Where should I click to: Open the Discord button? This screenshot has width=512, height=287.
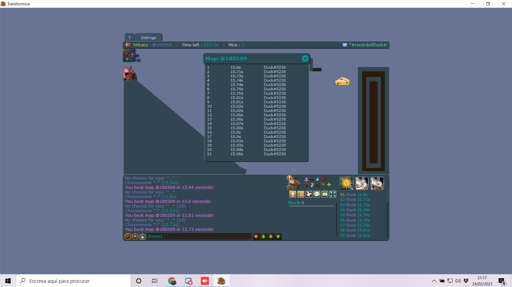(325, 194)
